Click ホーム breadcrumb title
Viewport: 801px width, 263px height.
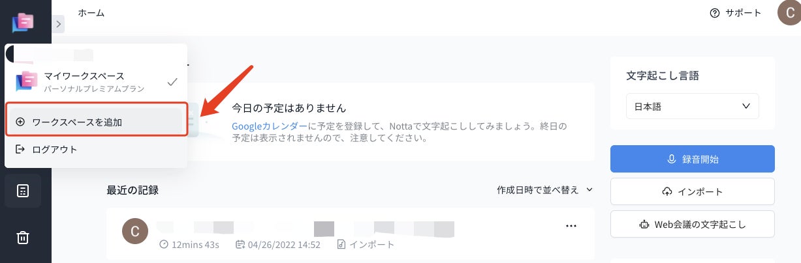coord(91,13)
